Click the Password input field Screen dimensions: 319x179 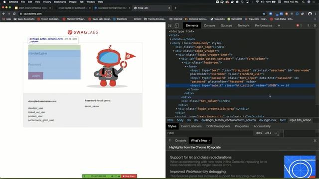pyautogui.click(x=54, y=65)
